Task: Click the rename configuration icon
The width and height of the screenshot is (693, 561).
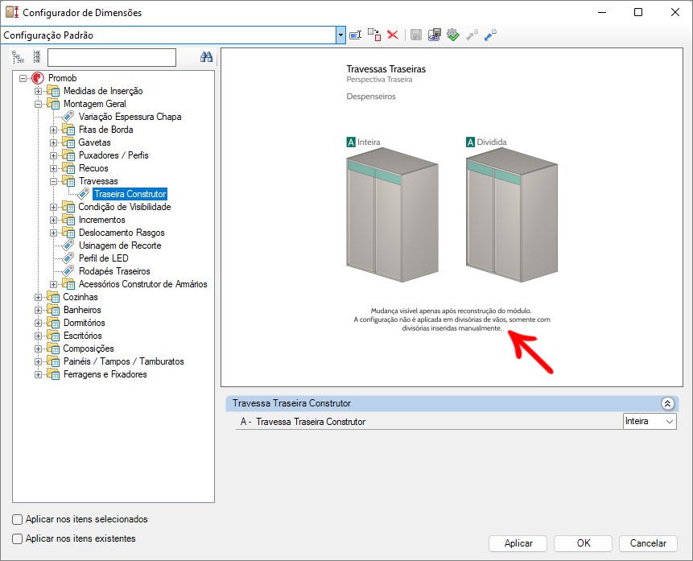Action: (355, 35)
